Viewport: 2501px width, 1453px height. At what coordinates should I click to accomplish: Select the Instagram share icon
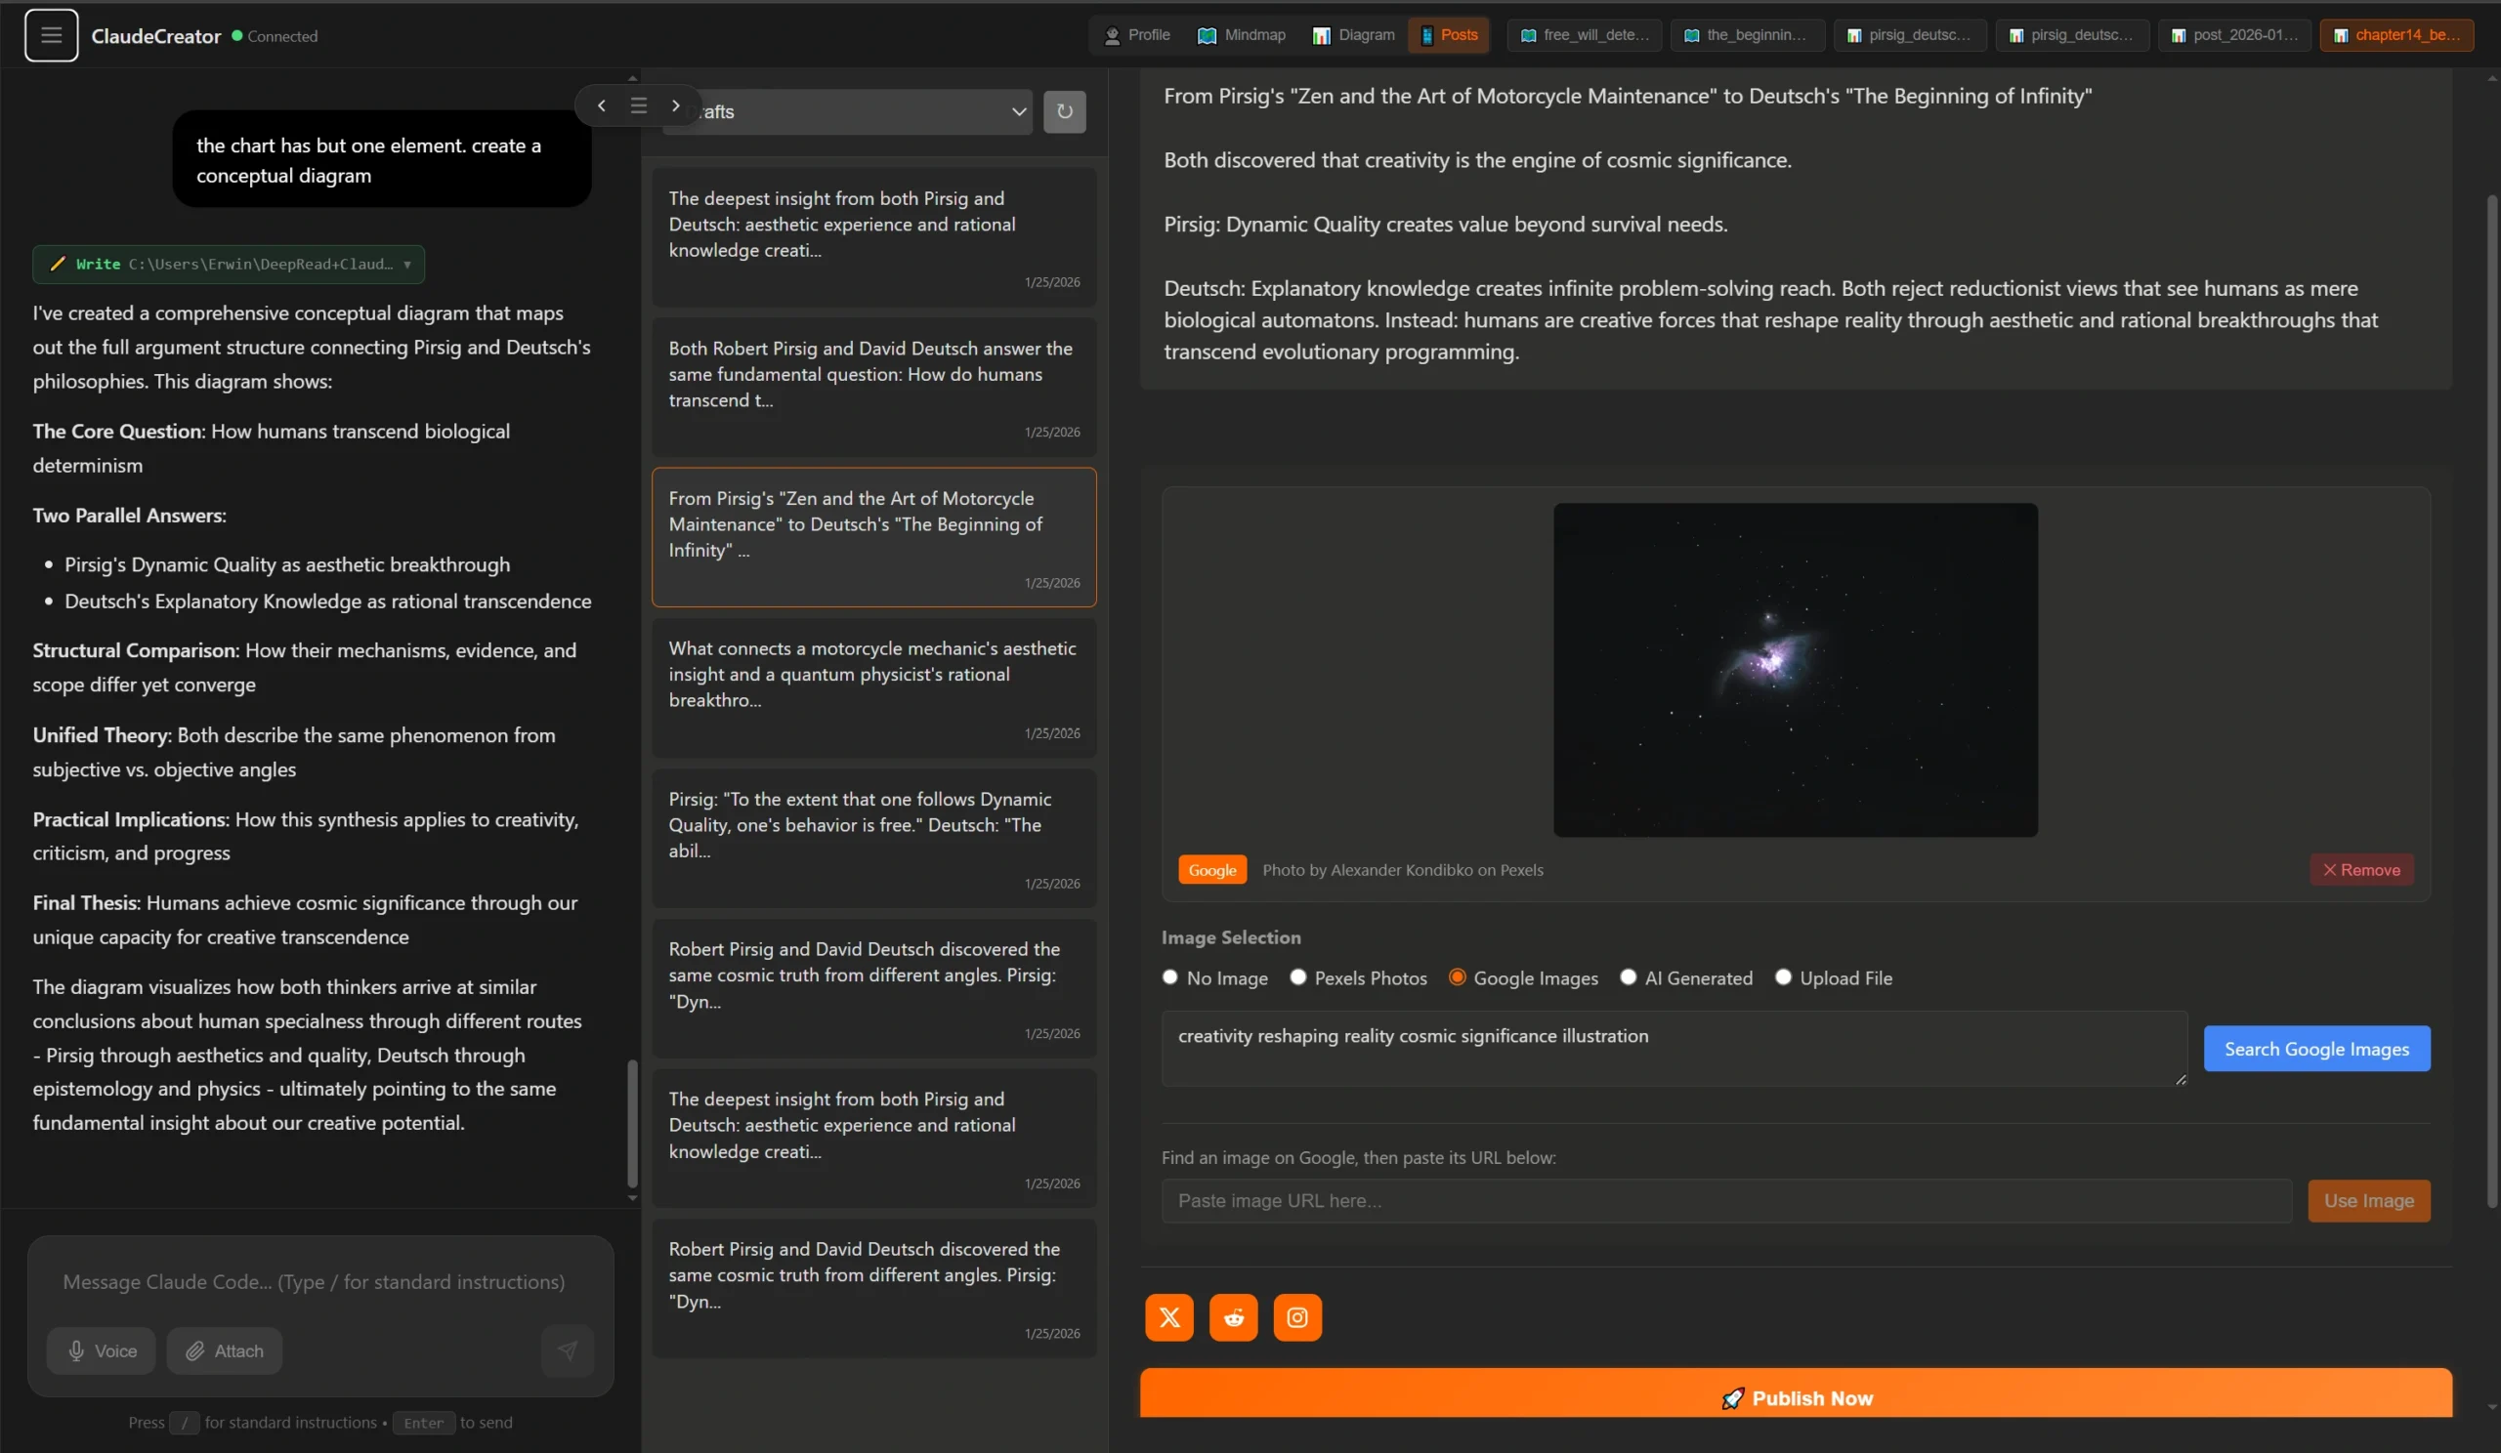coord(1297,1317)
